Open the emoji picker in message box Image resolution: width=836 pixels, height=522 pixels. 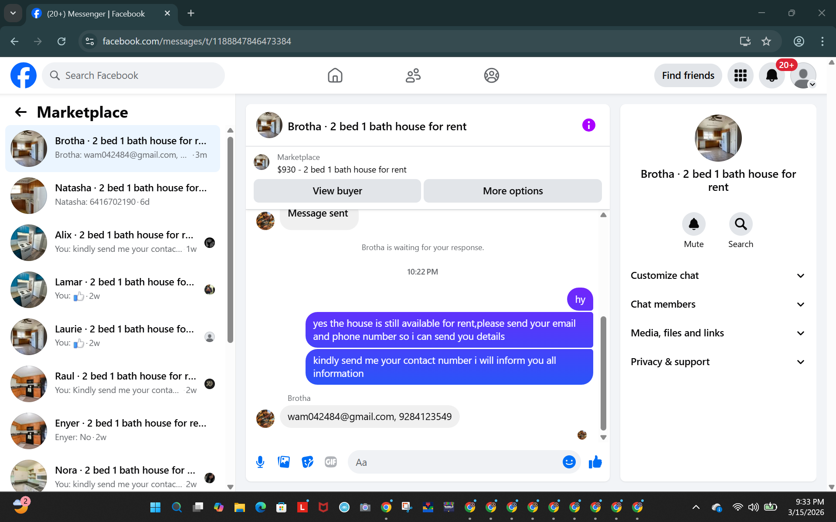(x=569, y=462)
